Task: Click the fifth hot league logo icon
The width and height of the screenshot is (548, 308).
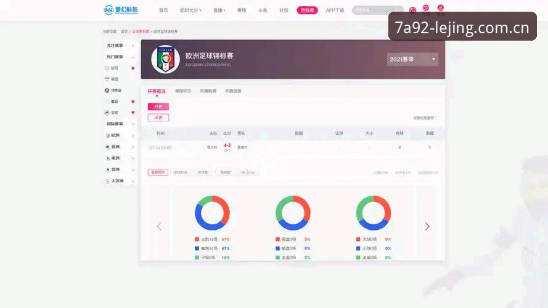Action: pyautogui.click(x=107, y=113)
